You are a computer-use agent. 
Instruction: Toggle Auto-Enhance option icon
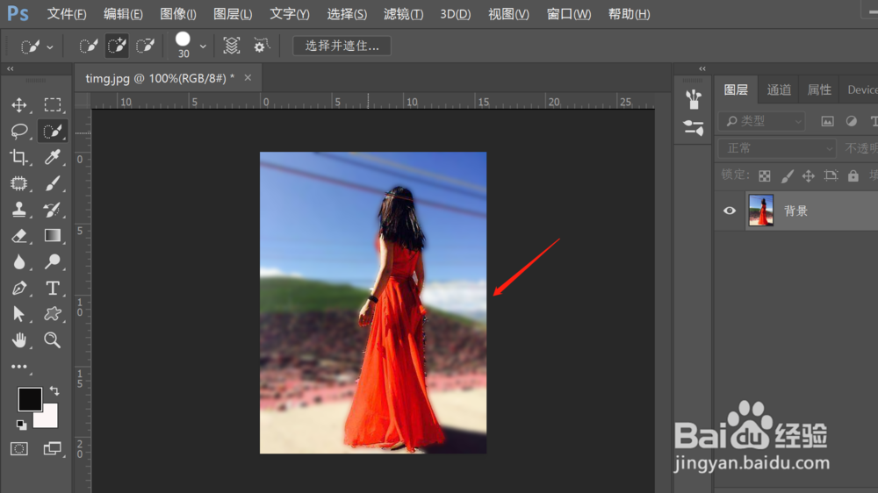(261, 46)
